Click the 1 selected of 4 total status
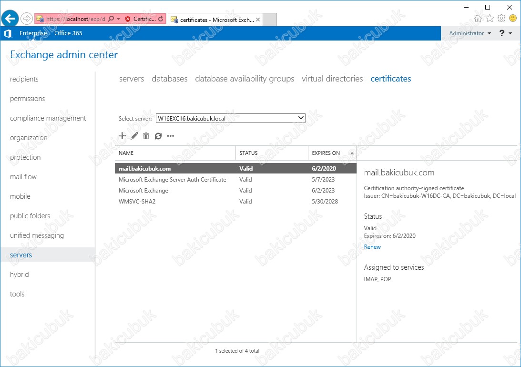The image size is (521, 367). [x=237, y=351]
